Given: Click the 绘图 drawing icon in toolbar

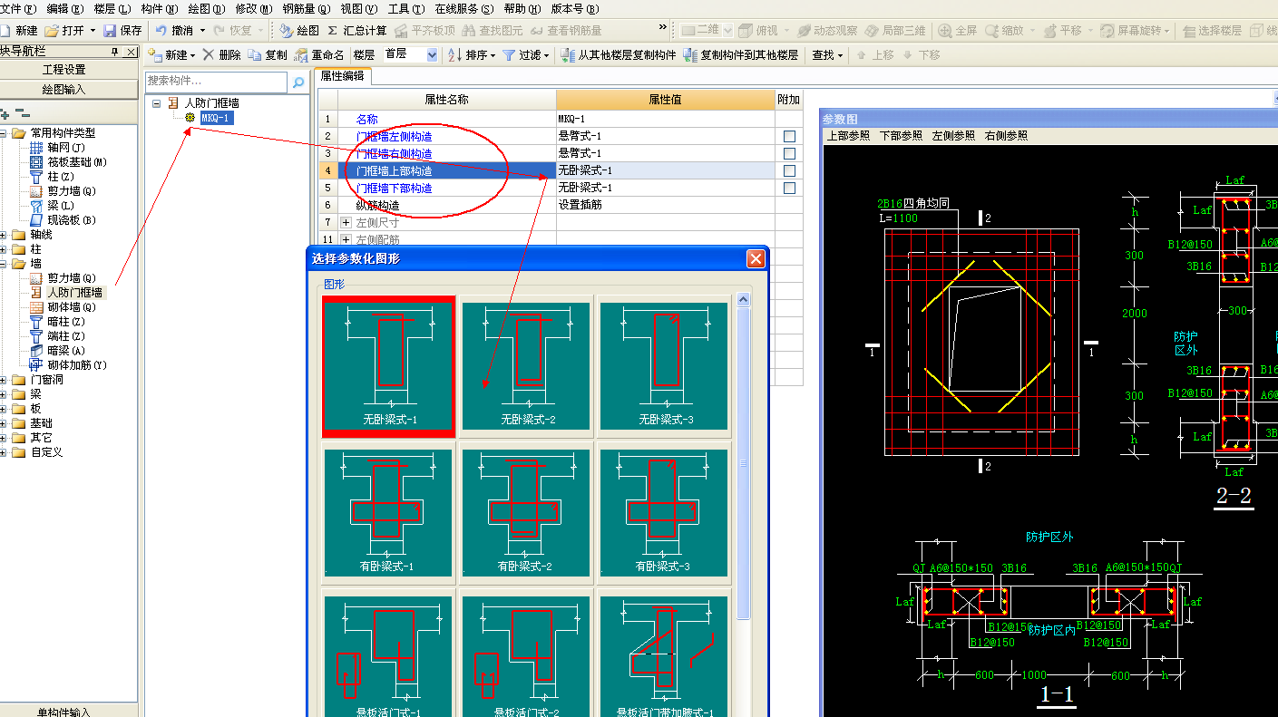Looking at the screenshot, I should (287, 30).
